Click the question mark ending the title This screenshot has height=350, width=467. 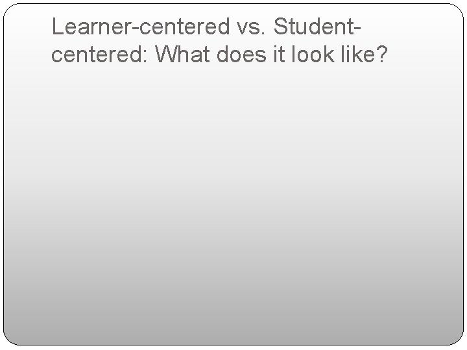pyautogui.click(x=383, y=56)
